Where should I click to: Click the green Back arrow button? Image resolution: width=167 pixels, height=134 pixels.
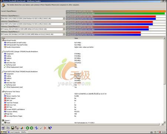click(27, 128)
